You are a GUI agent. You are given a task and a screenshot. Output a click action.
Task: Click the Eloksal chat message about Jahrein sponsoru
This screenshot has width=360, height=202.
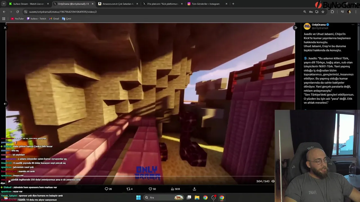(x=29, y=187)
